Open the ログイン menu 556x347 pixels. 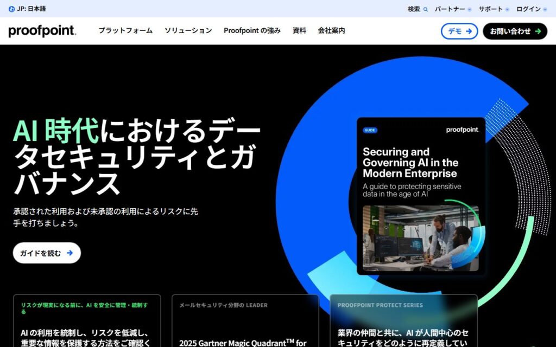click(532, 9)
